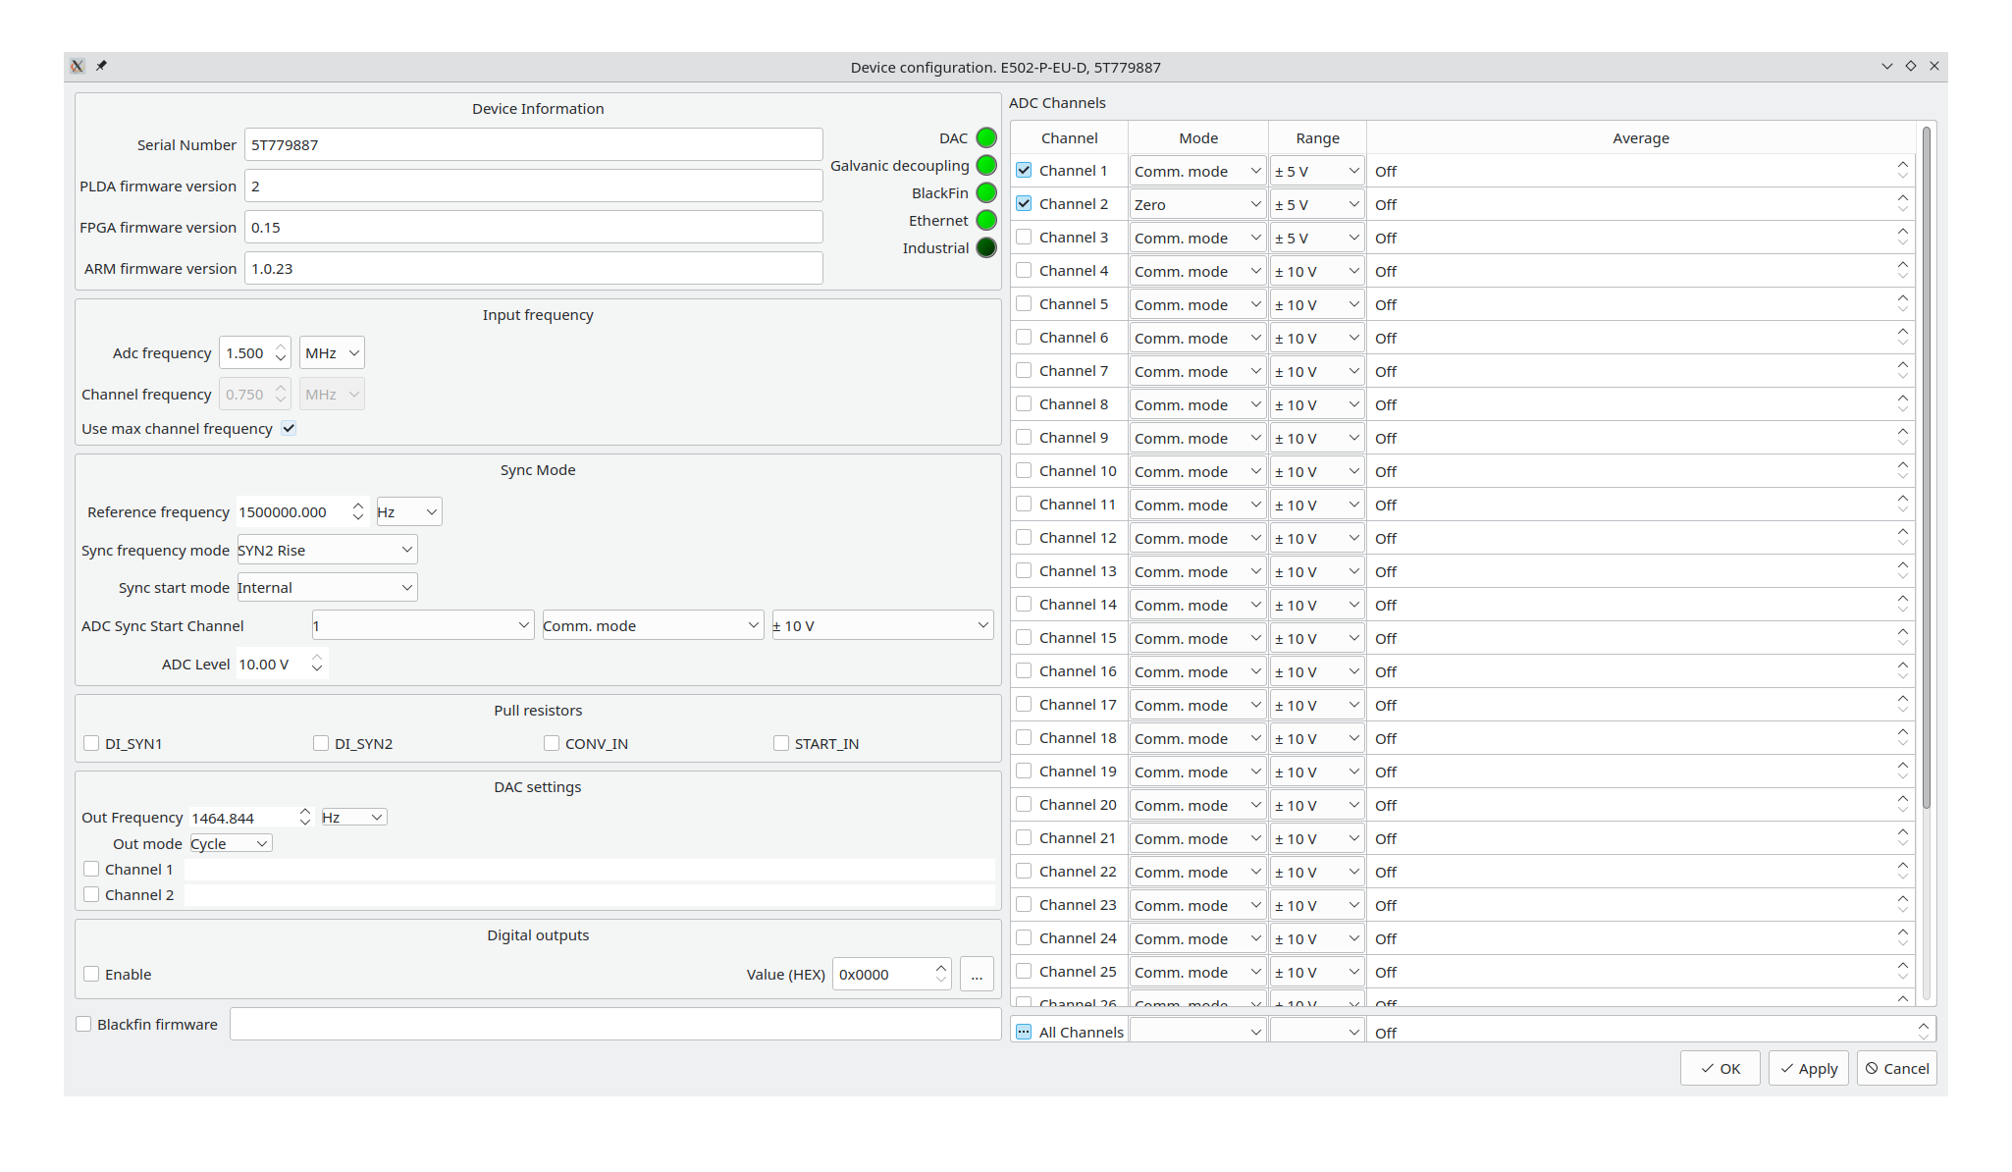Open the digital outputs '...' browse button
This screenshot has height=1172, width=2012.
click(x=977, y=974)
